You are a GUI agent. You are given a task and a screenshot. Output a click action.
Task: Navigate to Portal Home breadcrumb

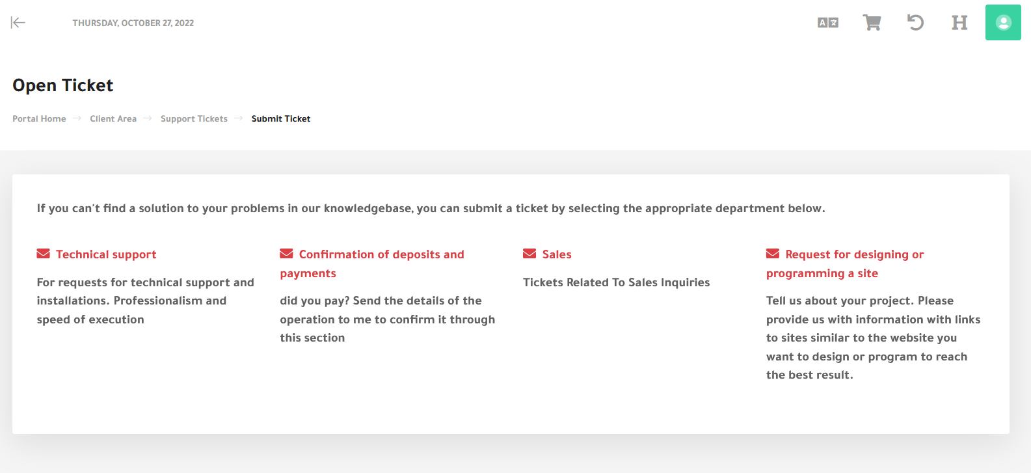tap(39, 118)
